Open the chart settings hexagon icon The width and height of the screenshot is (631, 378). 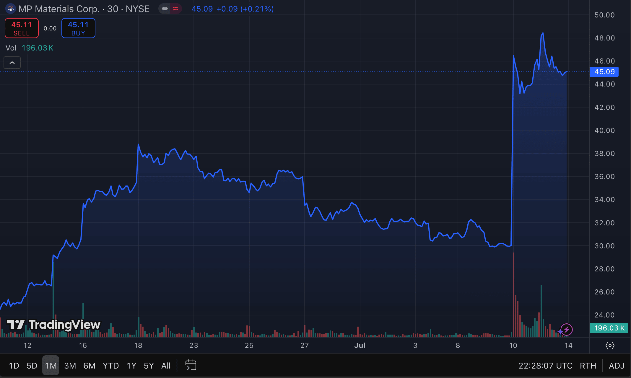coord(610,346)
